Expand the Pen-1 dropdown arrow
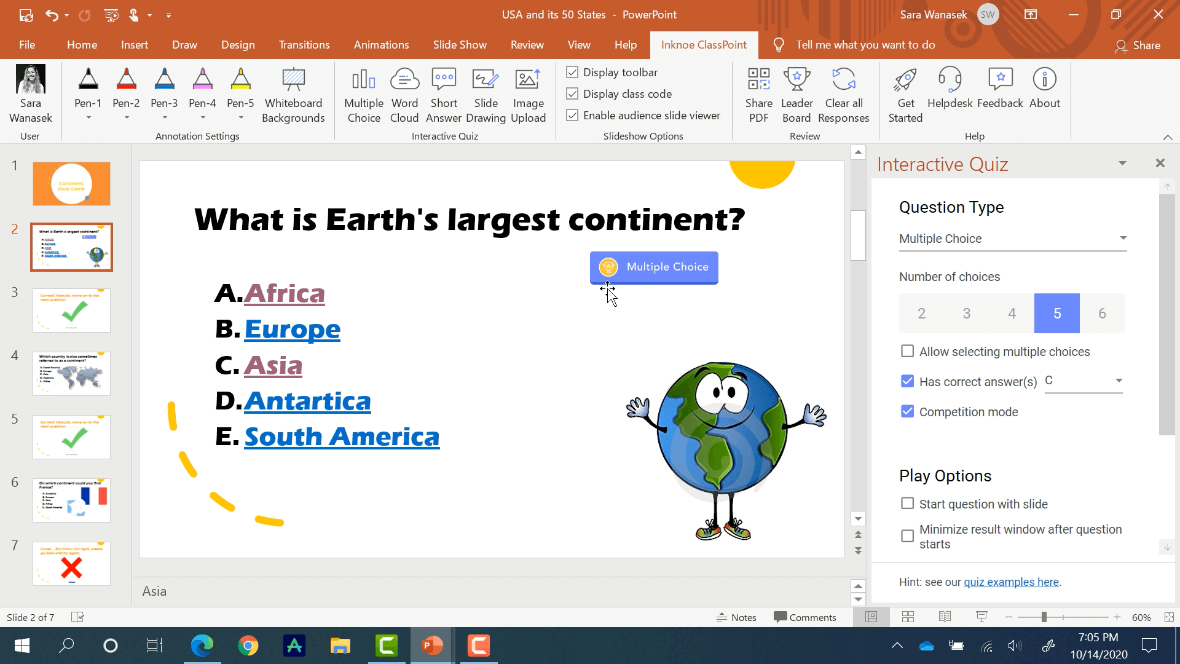The width and height of the screenshot is (1180, 664). click(88, 117)
